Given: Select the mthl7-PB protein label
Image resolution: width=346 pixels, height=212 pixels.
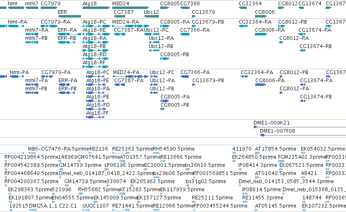Looking at the screenshot, I should coord(36,89).
